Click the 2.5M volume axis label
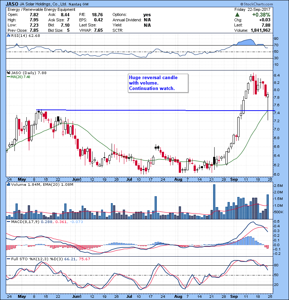289x300 pixels. pyautogui.click(x=279, y=186)
